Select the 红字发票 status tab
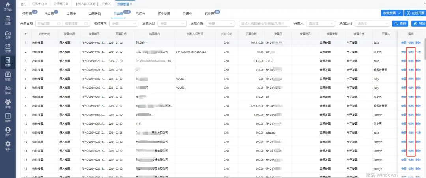The width and height of the screenshot is (426, 178). 164,13
